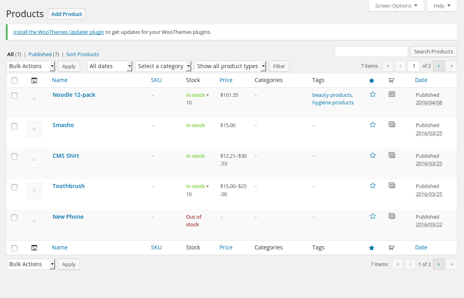Click product type icon for CMS Shirt
This screenshot has width=464, height=298.
coord(392,155)
